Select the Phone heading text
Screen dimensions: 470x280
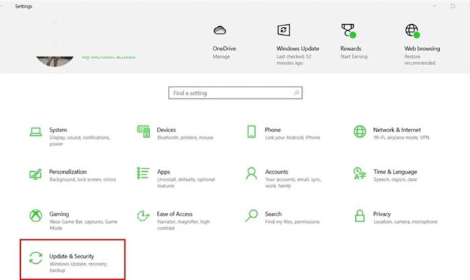[273, 130]
